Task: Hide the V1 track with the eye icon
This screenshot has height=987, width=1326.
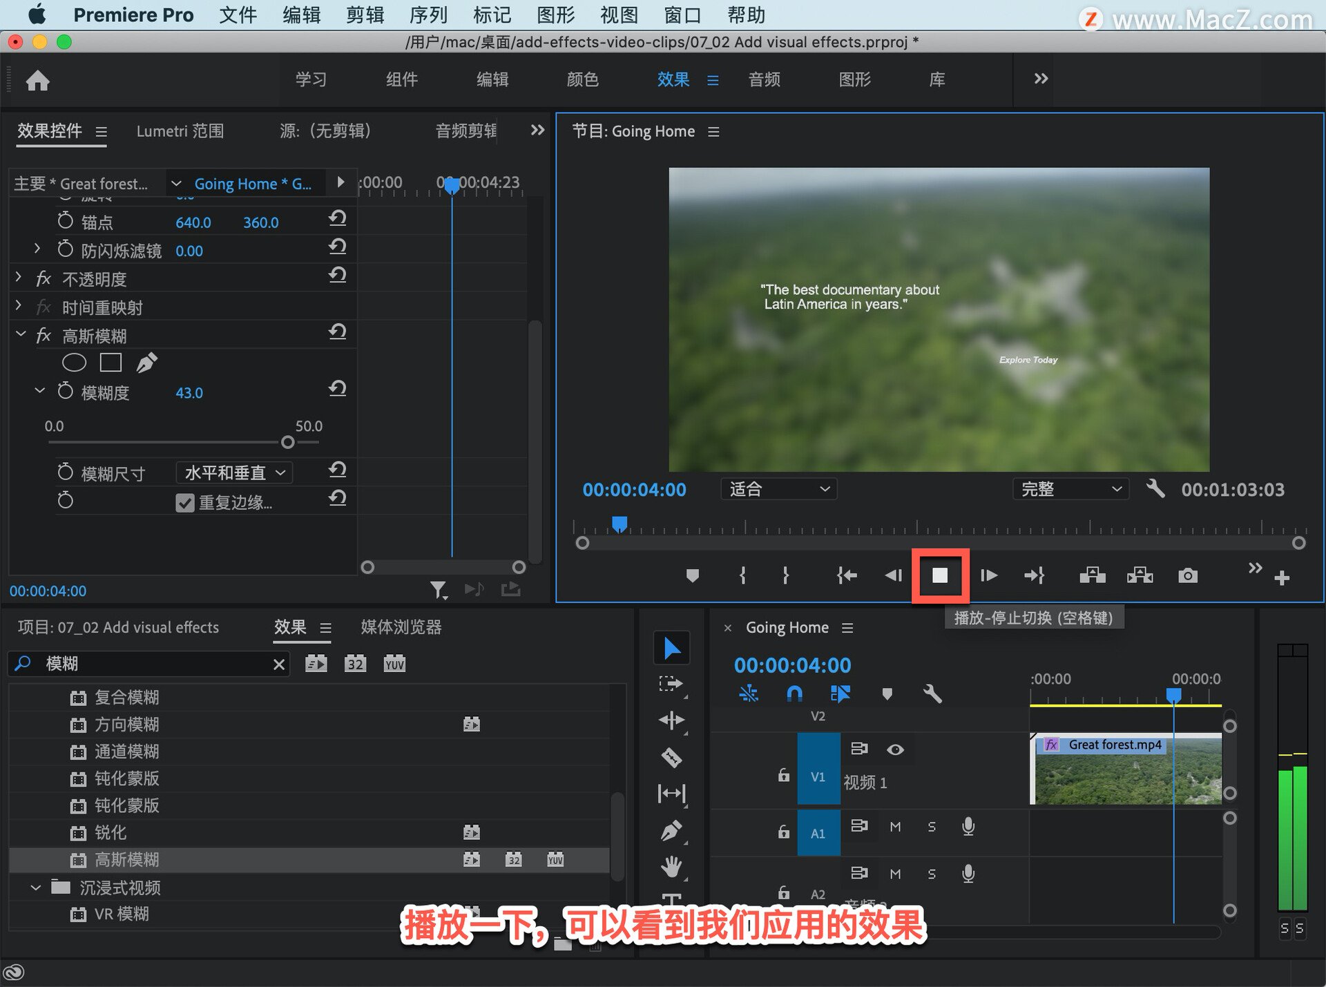Action: [895, 749]
